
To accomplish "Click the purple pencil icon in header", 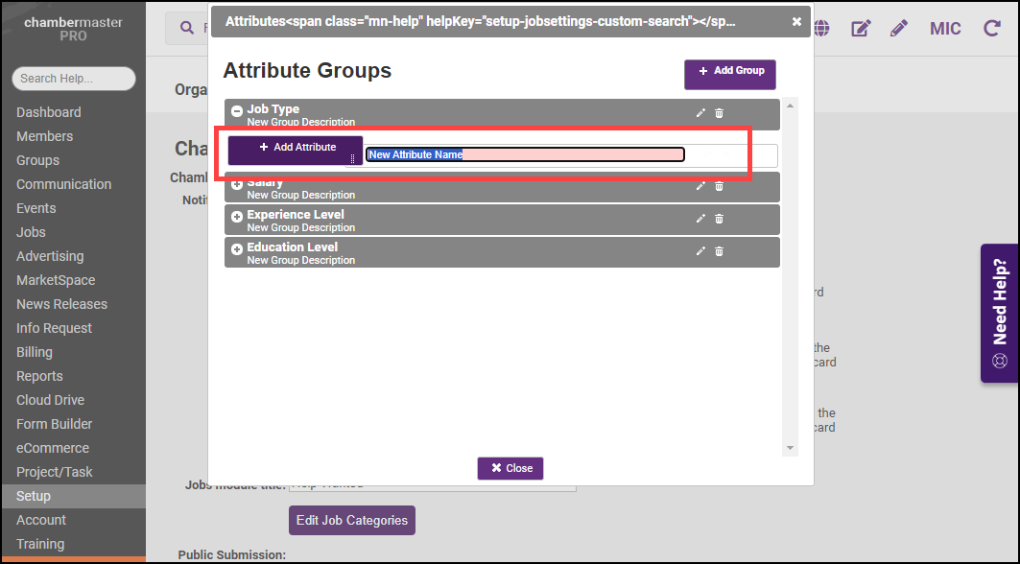I will (898, 29).
